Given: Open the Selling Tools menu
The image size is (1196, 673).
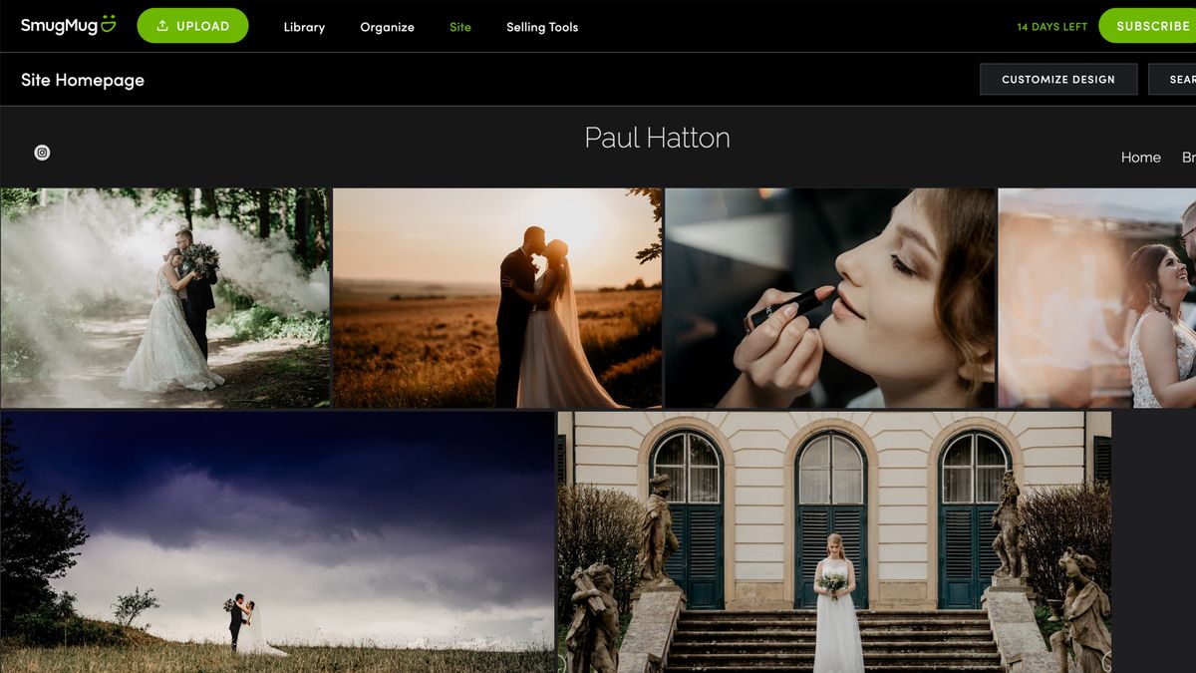Looking at the screenshot, I should click(x=541, y=27).
